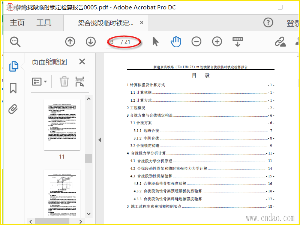The height and width of the screenshot is (225, 300).
Task: Click the page number input field
Action: pos(112,42)
